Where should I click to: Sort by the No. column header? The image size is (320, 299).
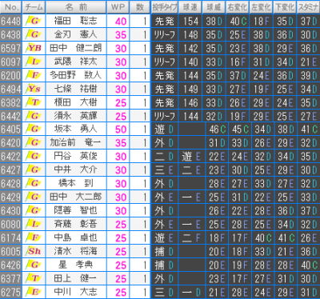(10, 7)
